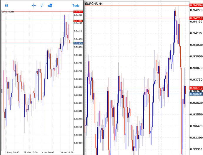Click the 23 May 20:00 date label
Screen dimensions: 203x155
click(x=12, y=152)
